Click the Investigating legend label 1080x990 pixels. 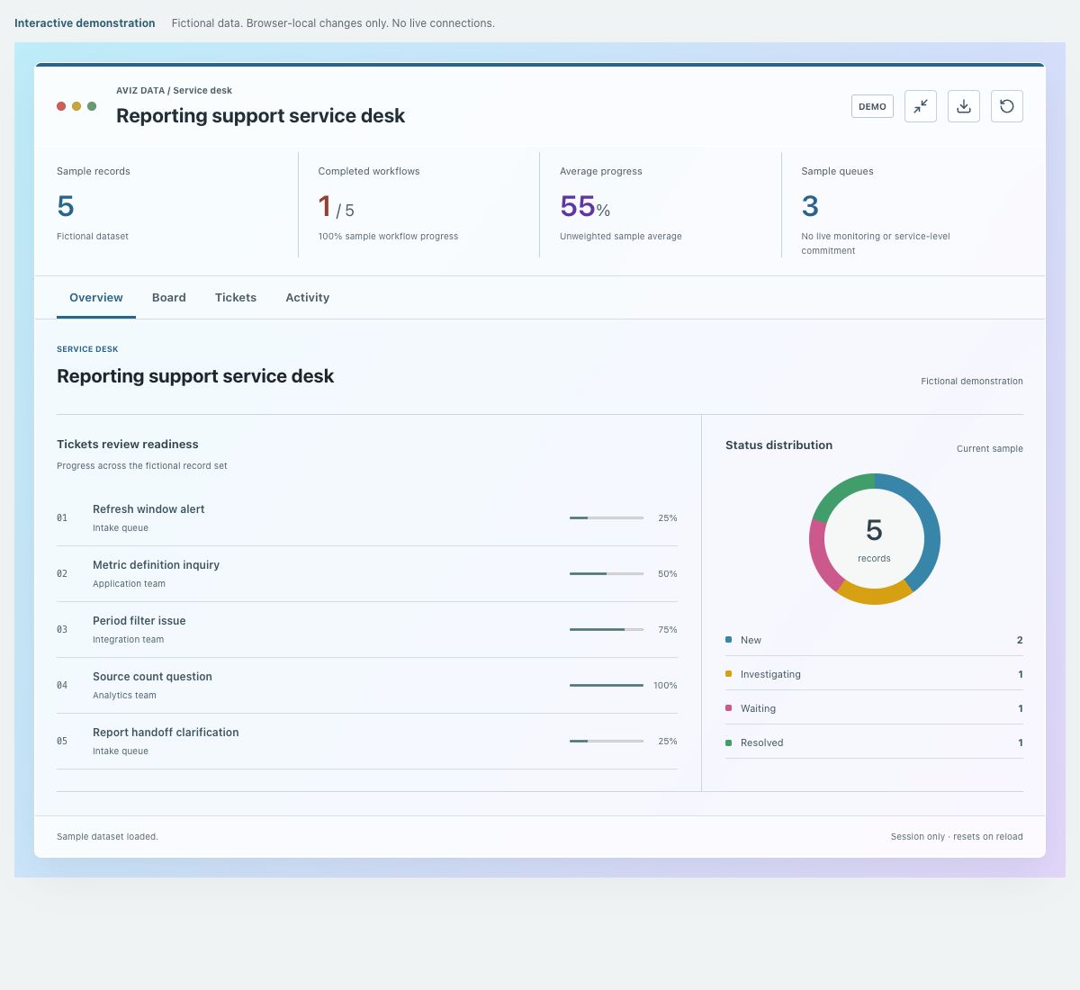click(x=770, y=674)
